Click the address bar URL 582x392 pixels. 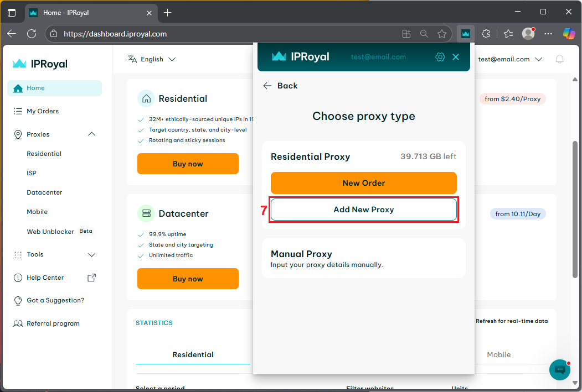coord(115,34)
